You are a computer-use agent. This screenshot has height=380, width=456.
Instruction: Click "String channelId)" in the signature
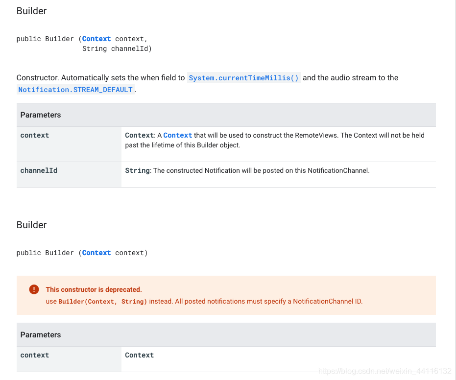pos(117,48)
